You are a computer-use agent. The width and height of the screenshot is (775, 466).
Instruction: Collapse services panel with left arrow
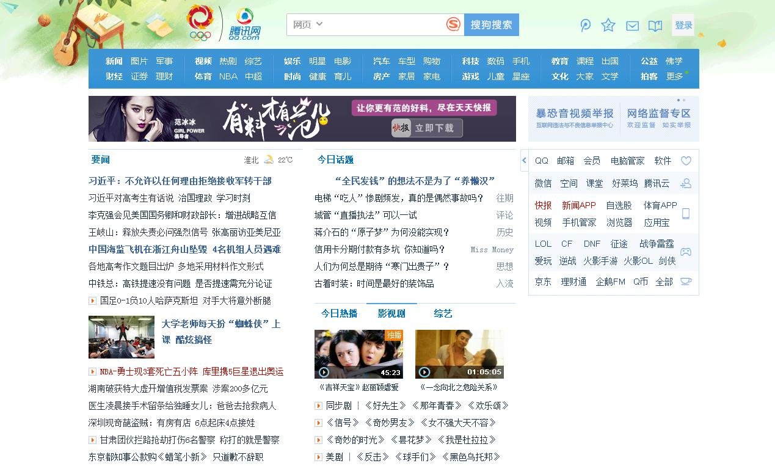coord(524,161)
